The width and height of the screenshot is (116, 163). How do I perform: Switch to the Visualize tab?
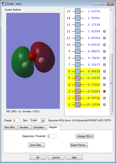pos(24,127)
